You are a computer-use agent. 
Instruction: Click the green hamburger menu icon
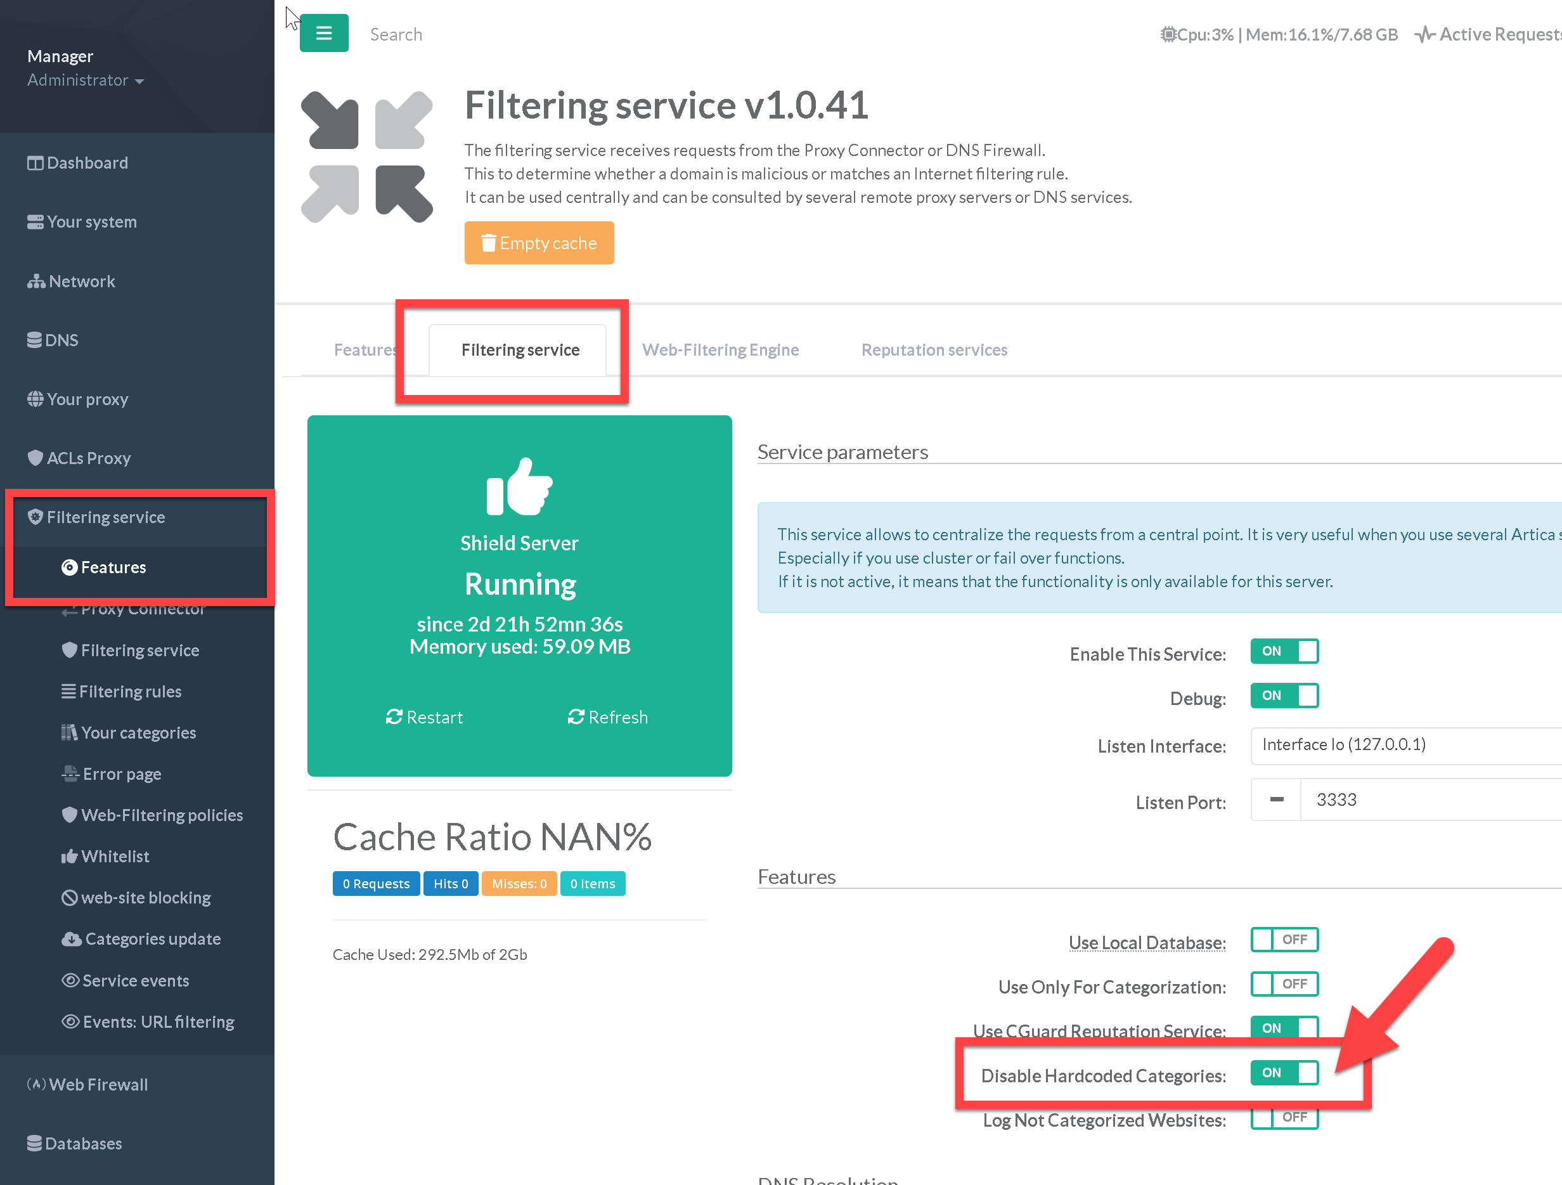(x=323, y=33)
